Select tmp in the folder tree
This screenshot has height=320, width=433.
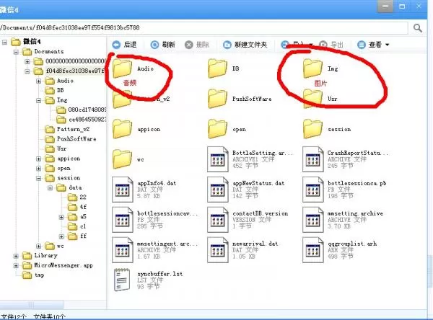pos(33,275)
